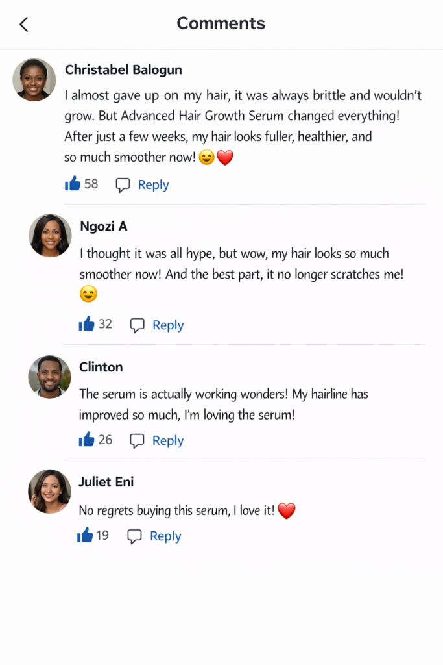Open Ngozi A's profile picture
The width and height of the screenshot is (443, 665).
point(50,235)
